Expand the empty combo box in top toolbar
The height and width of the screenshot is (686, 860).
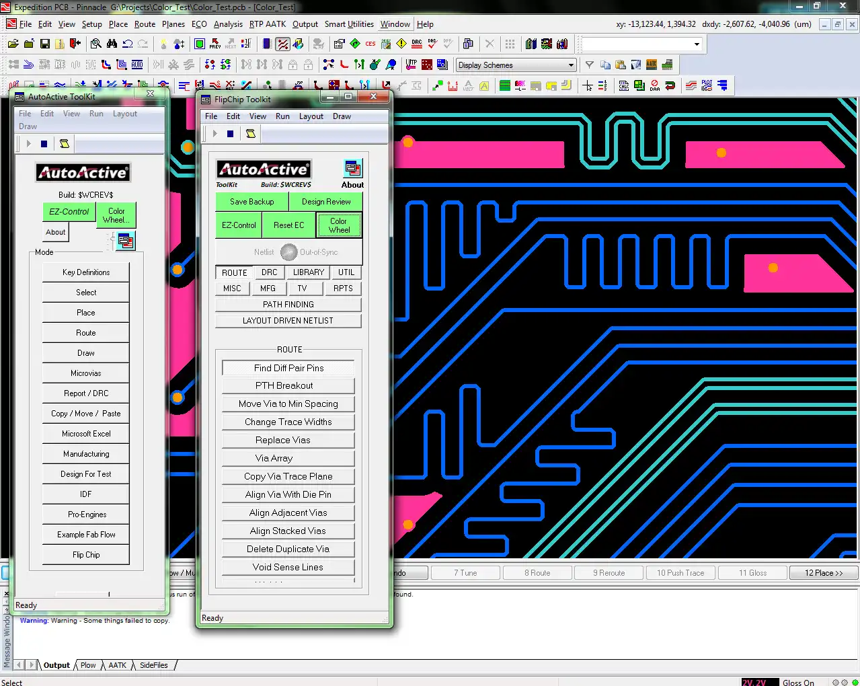click(x=697, y=44)
